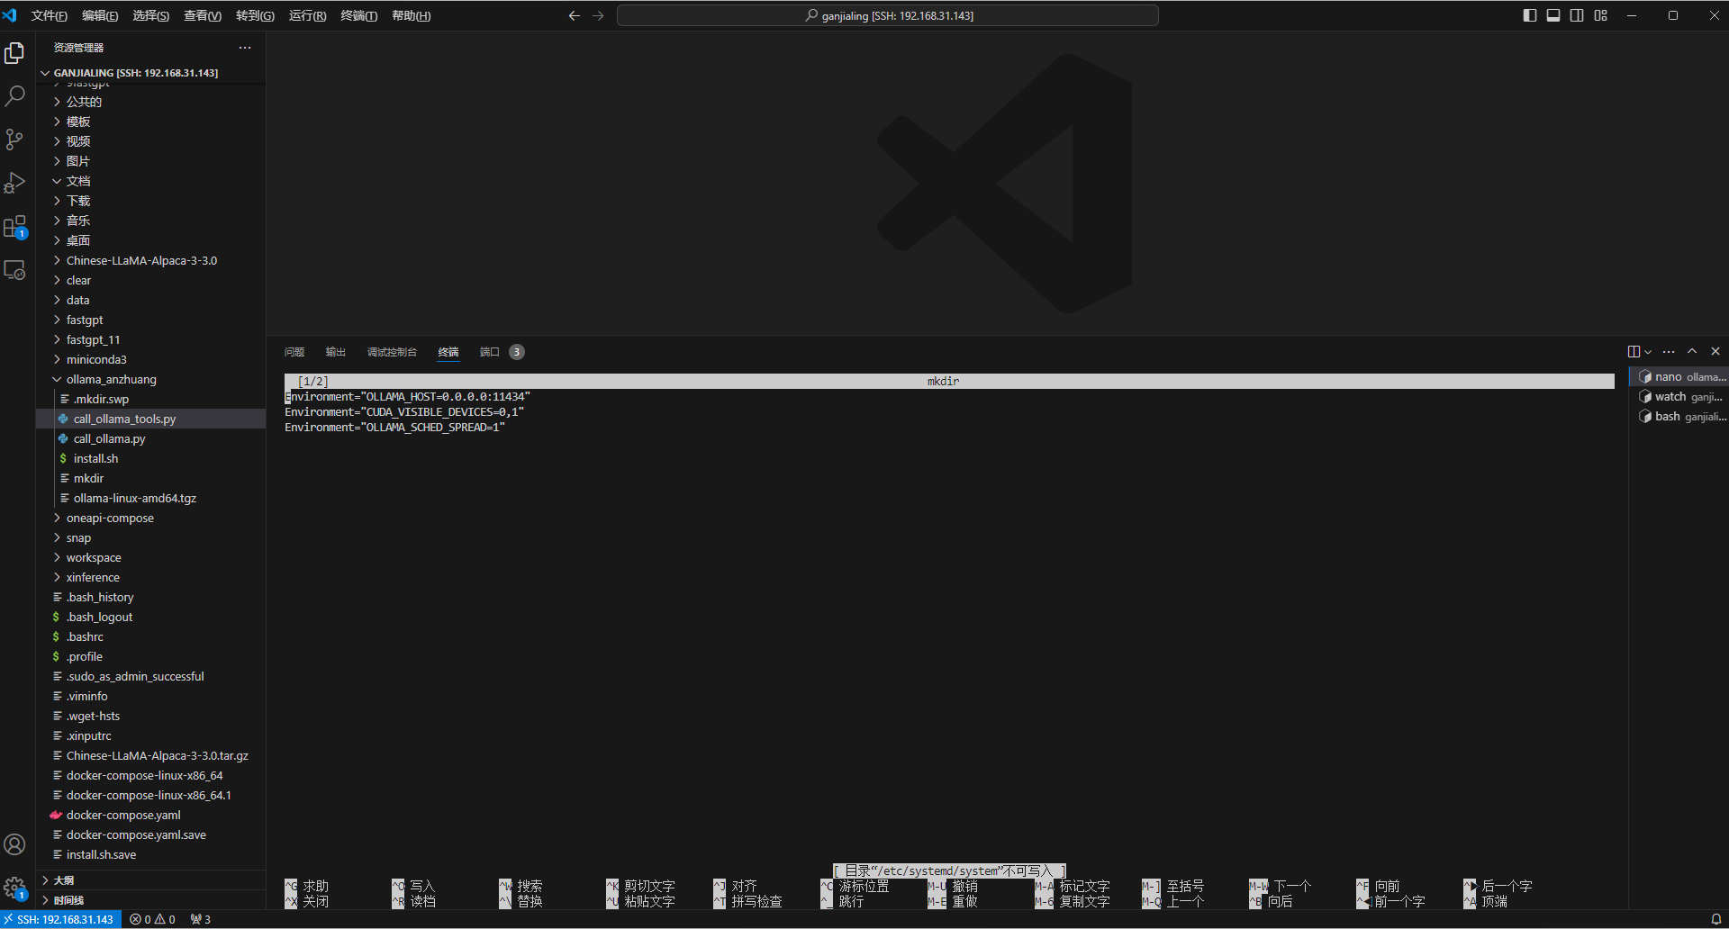Close the terminal panel
The width and height of the screenshot is (1729, 929).
coord(1715,351)
